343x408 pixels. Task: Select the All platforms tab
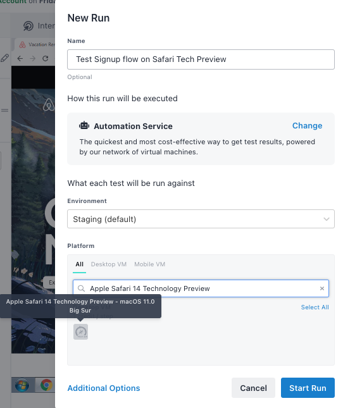pos(79,264)
